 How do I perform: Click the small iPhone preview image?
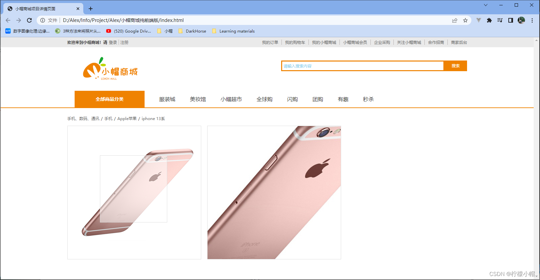tap(134, 193)
